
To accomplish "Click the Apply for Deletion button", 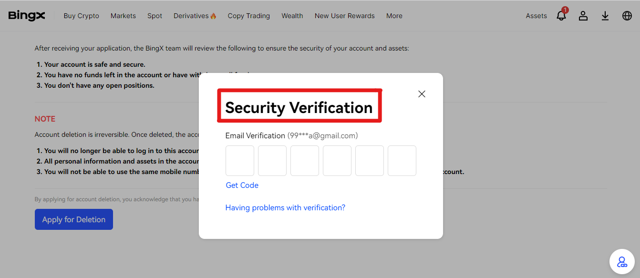I will coord(74,219).
